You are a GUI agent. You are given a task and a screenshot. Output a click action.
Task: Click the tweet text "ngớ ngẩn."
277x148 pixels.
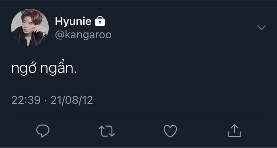[x=44, y=69]
